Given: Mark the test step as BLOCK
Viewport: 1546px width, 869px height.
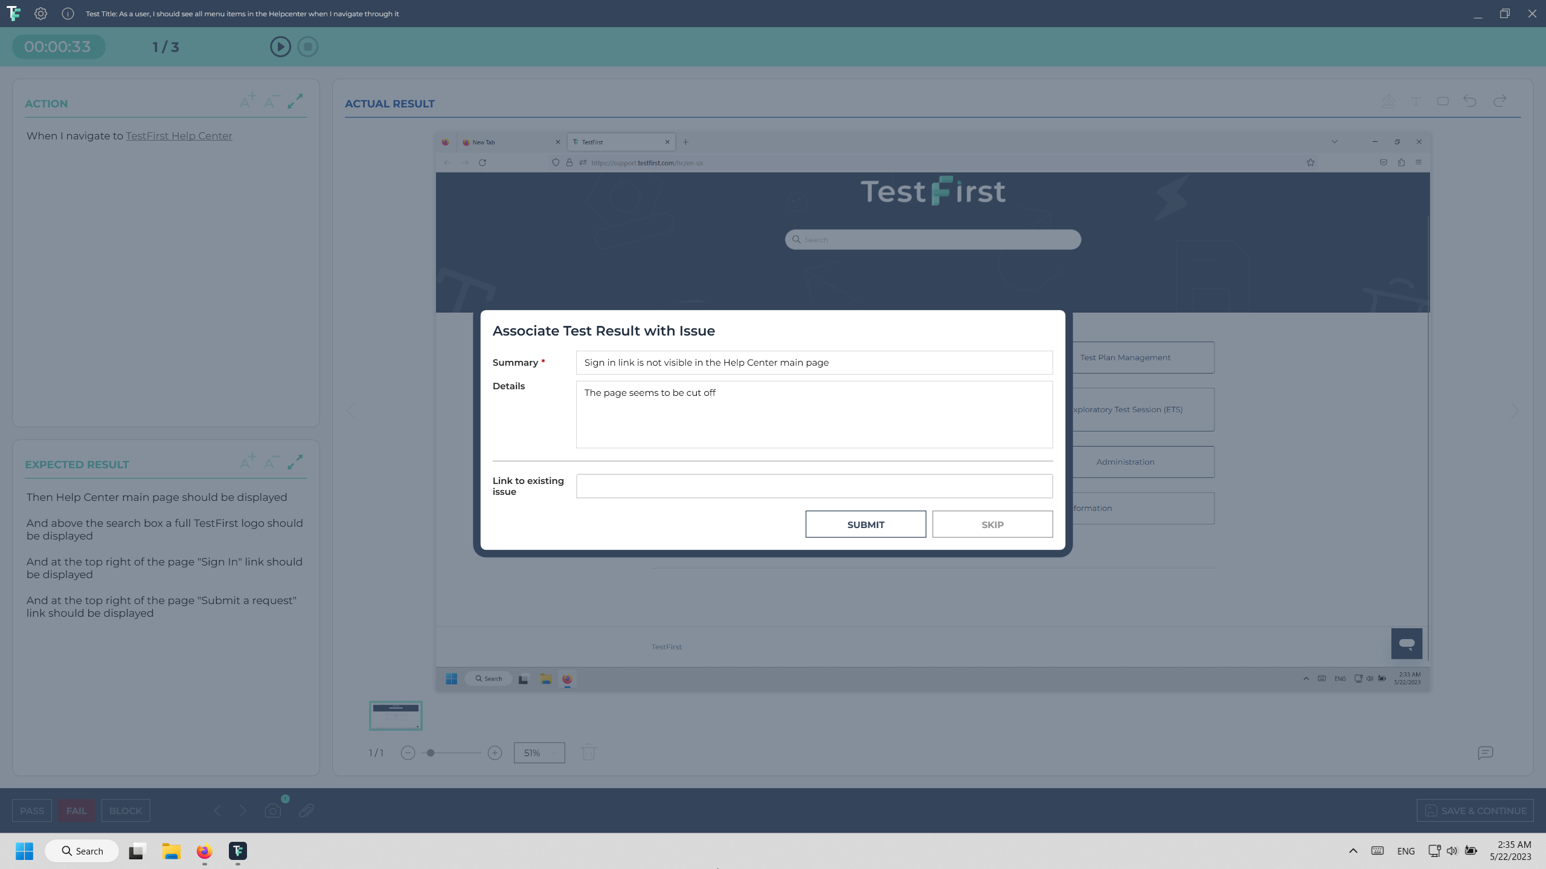Looking at the screenshot, I should [125, 810].
